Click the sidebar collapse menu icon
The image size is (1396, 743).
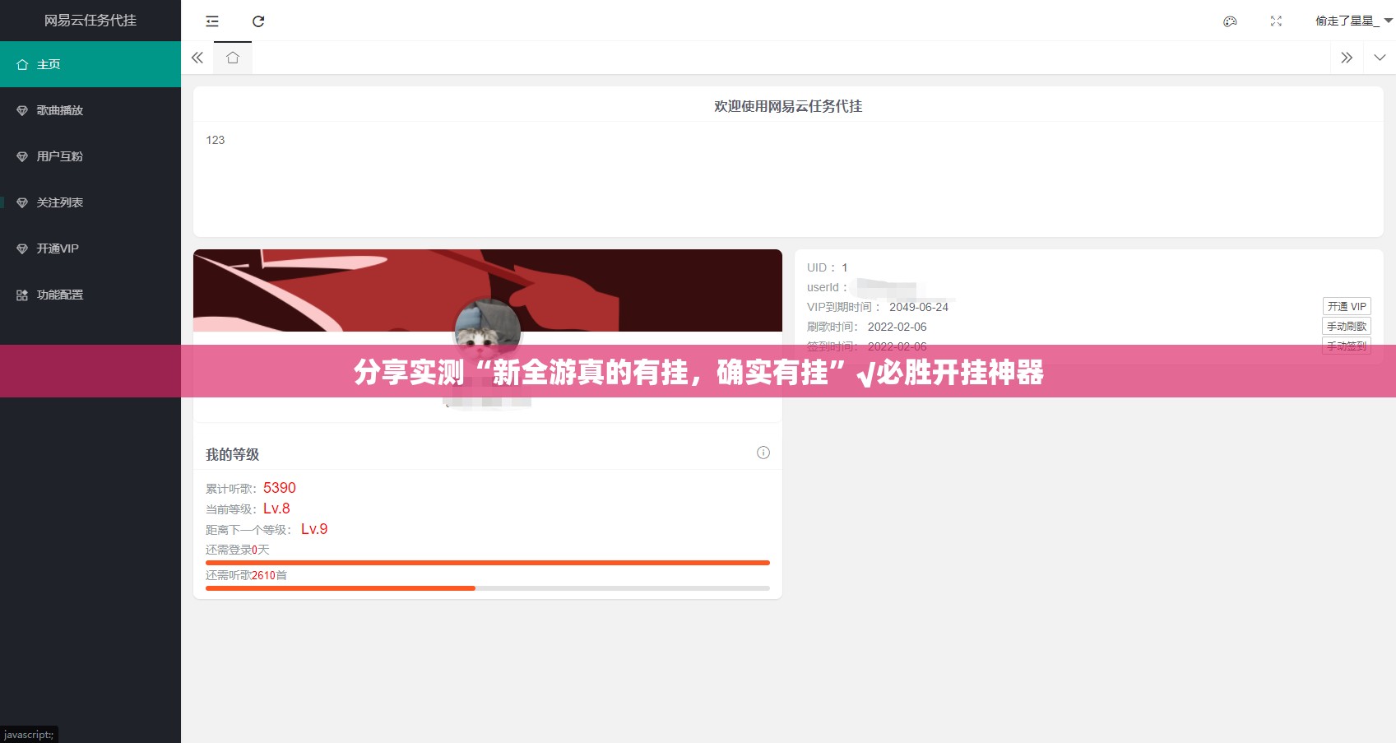(212, 21)
